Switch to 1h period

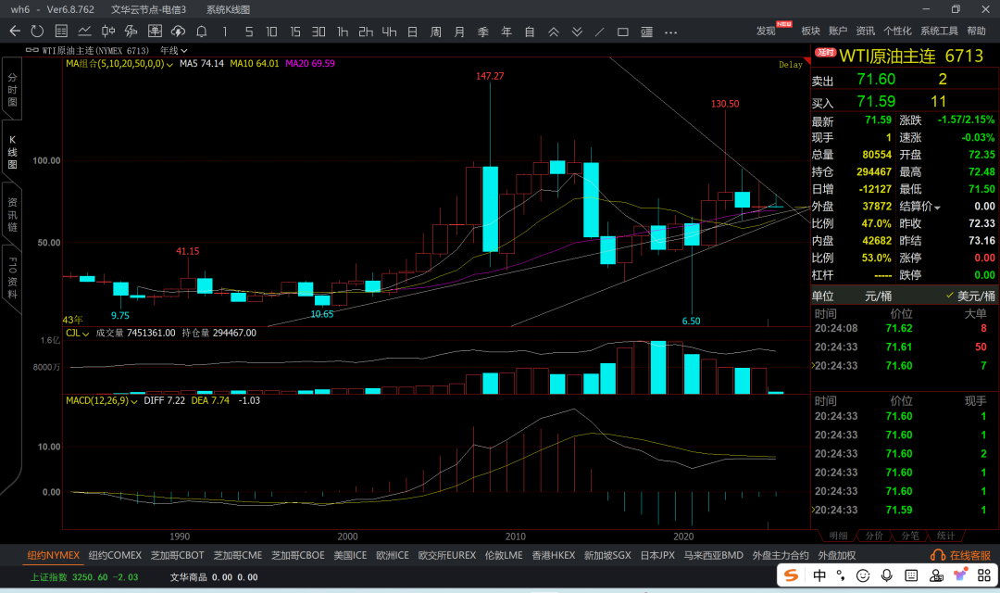(343, 32)
